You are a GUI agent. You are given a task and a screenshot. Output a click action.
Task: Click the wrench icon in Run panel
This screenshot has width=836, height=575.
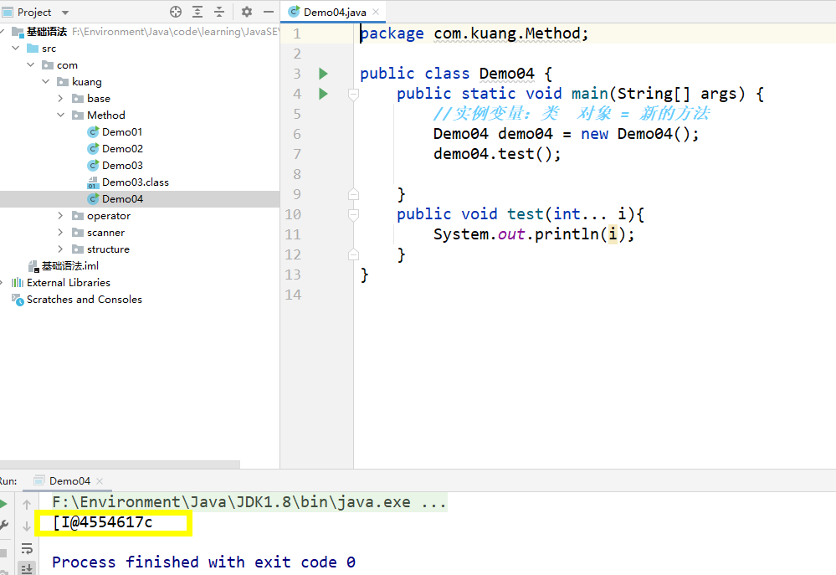[3, 526]
